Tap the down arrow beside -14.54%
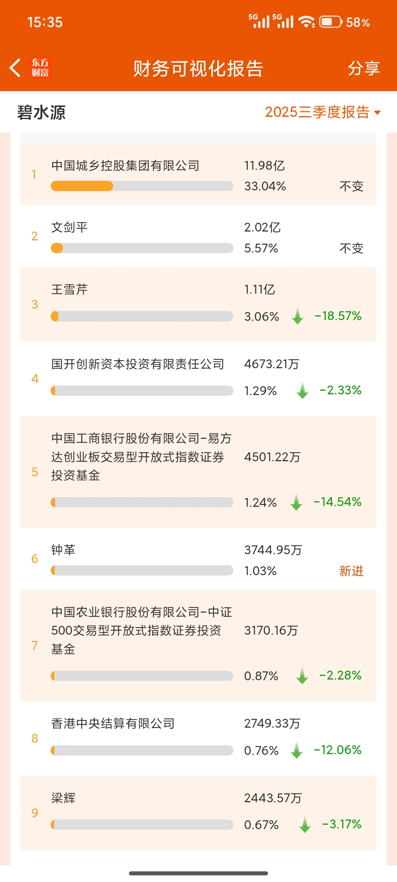Screen dimensions: 397x882 point(296,502)
